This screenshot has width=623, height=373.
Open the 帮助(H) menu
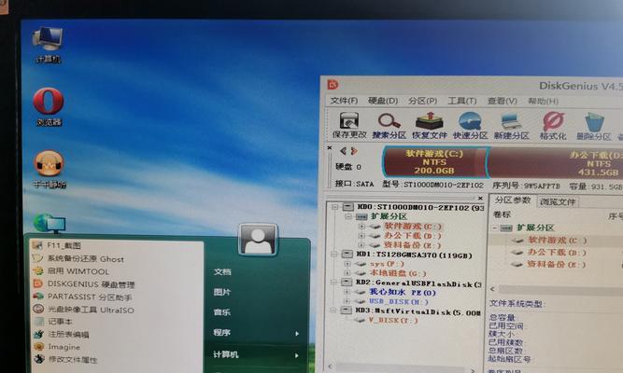point(543,102)
